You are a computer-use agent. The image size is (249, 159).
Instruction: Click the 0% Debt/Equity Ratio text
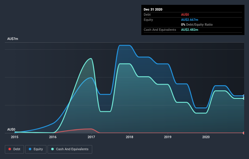tap(197, 24)
